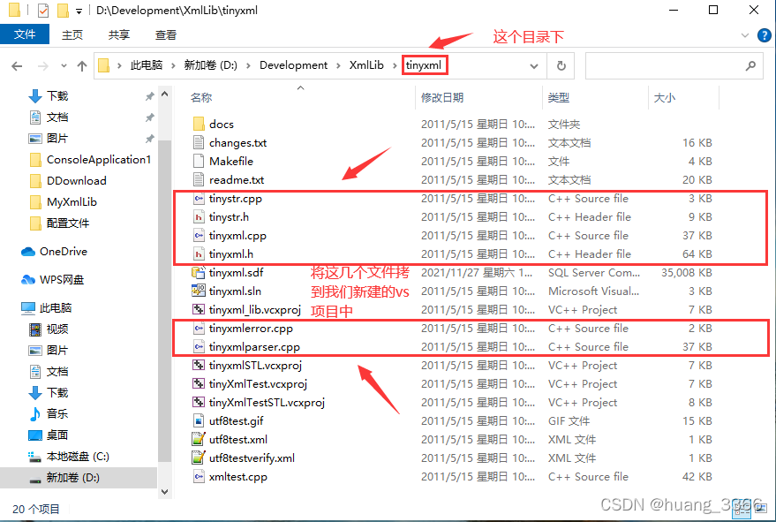
Task: Select the tinyxml.h header file icon
Action: pos(199,254)
